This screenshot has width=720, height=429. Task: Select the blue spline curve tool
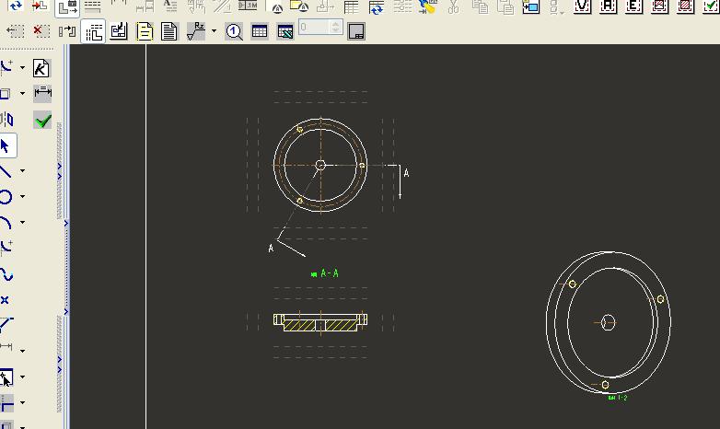click(x=6, y=274)
